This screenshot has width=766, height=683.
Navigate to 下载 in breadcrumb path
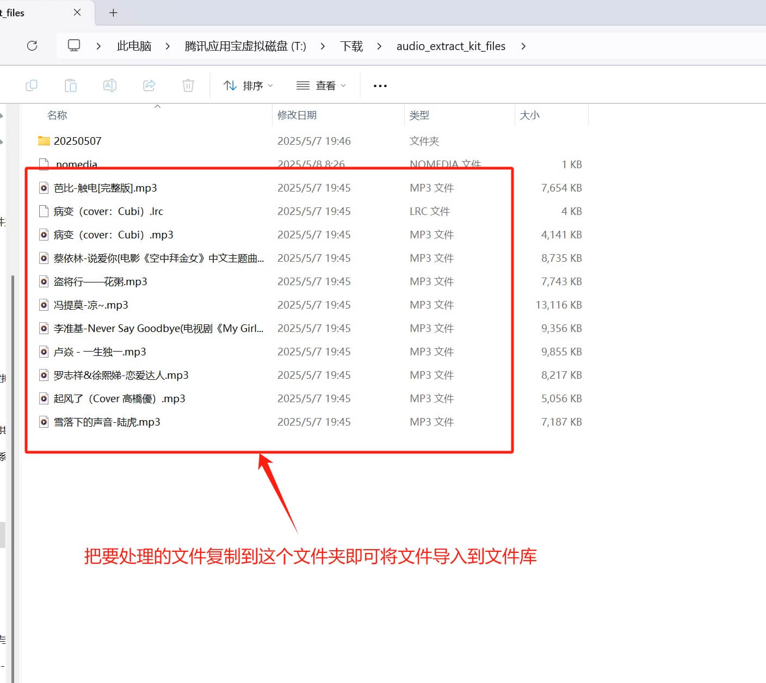coord(351,46)
